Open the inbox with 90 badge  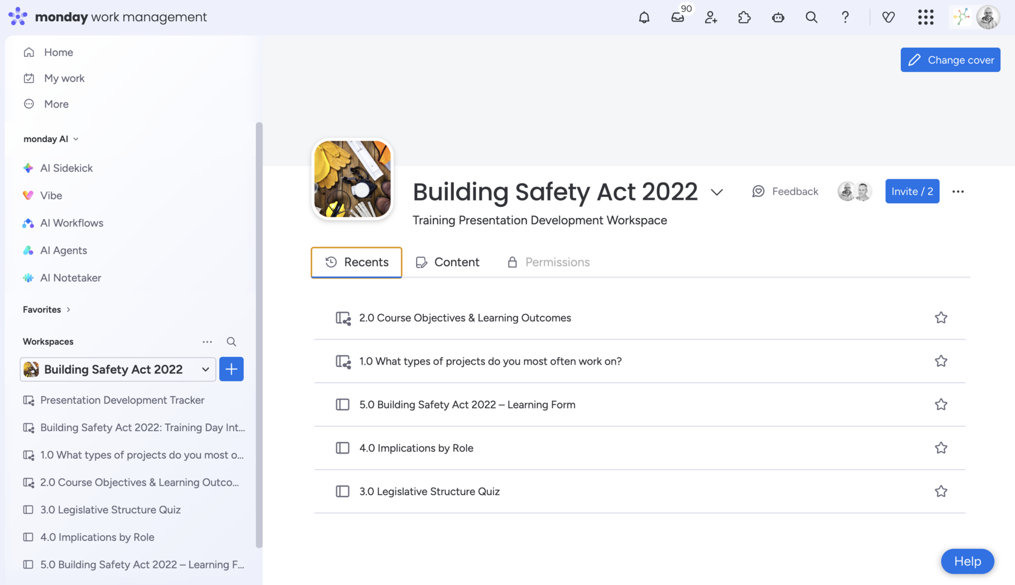pyautogui.click(x=678, y=17)
